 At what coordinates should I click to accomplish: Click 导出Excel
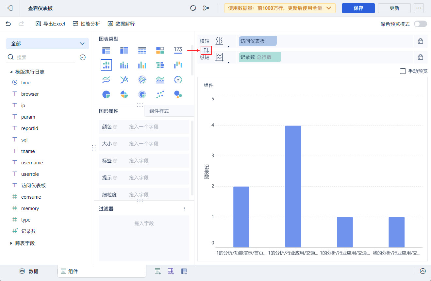[x=50, y=24]
